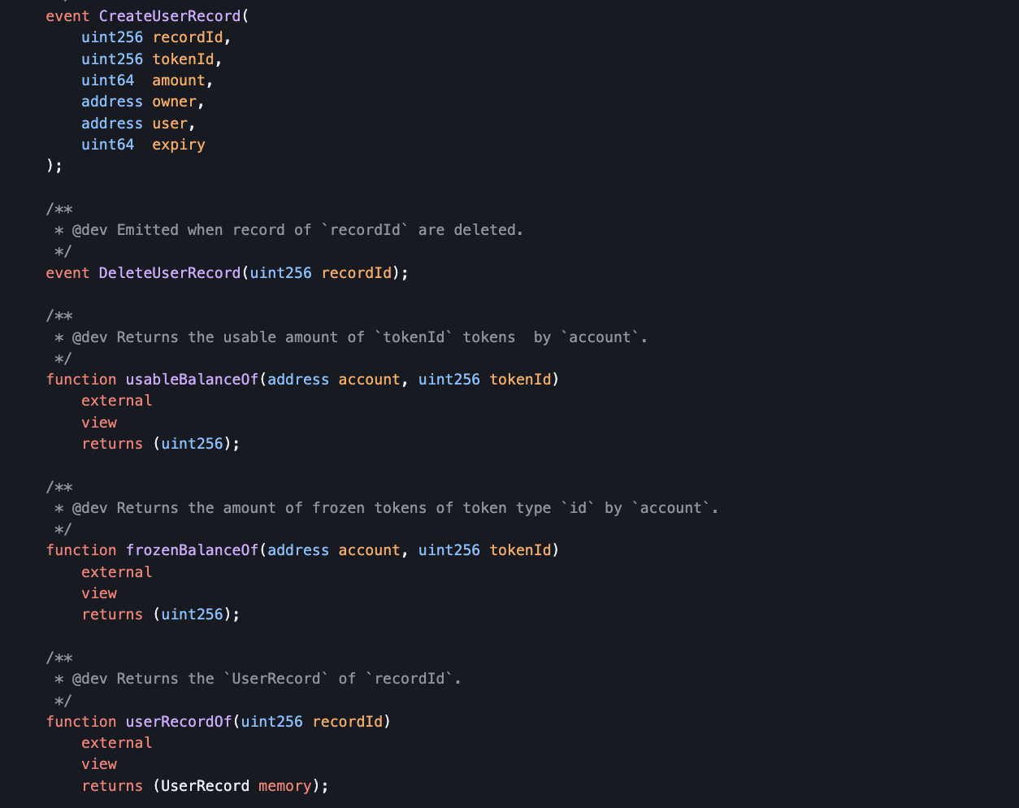Screen dimensions: 1019x808
Task: Click UserRecord return type before memory
Action: click(205, 786)
